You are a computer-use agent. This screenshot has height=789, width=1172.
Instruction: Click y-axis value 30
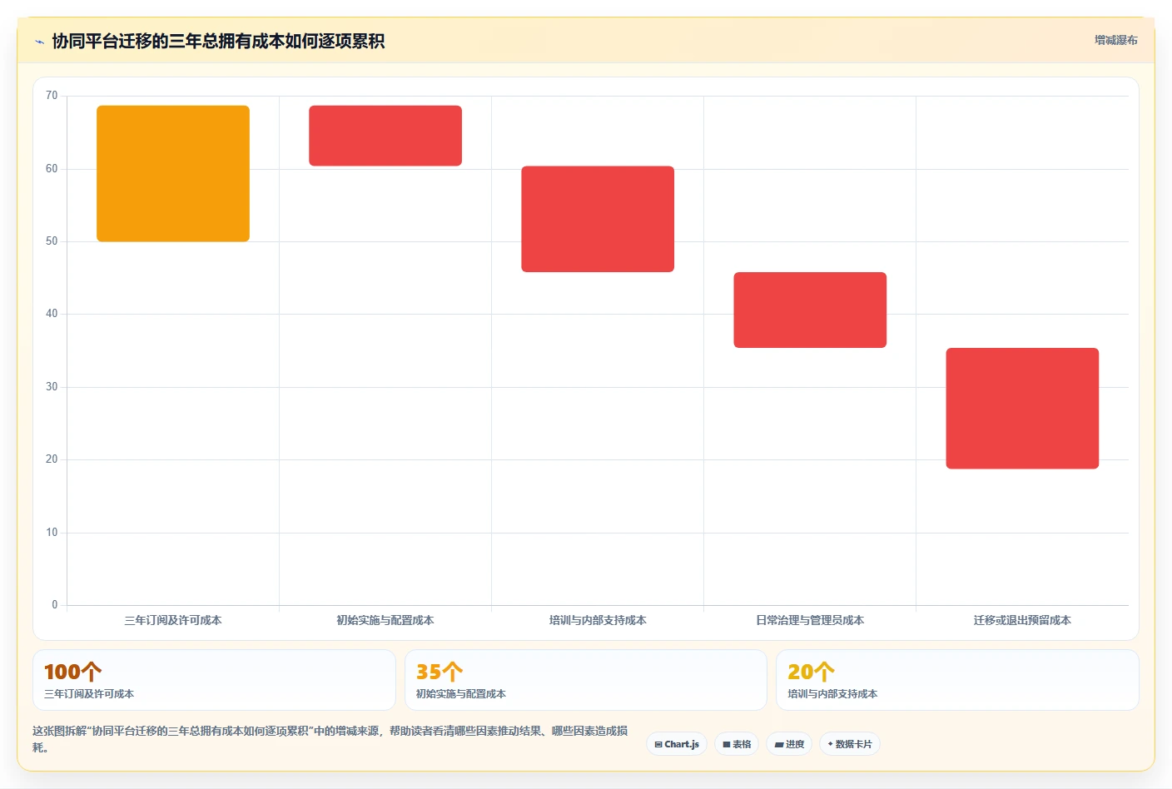pyautogui.click(x=52, y=387)
